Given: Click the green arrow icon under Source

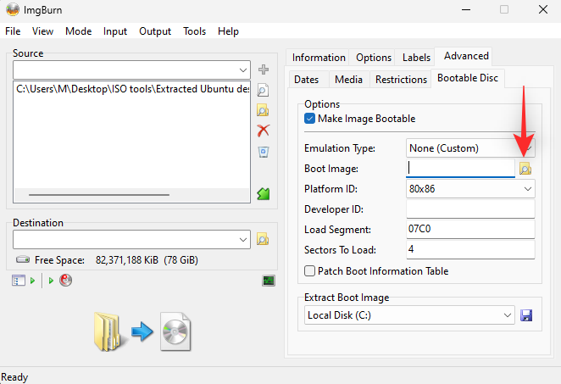Looking at the screenshot, I should (x=264, y=193).
